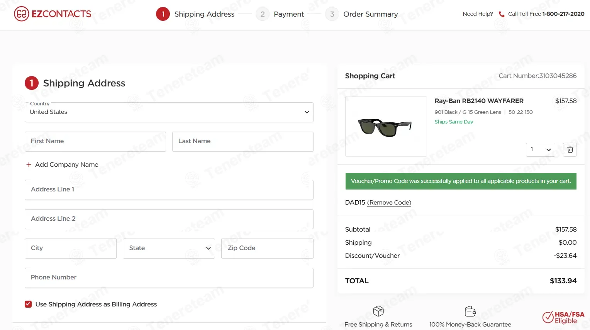Untick Use Shipping Address as Billing Address
Viewport: 590px width, 330px height.
coord(28,304)
